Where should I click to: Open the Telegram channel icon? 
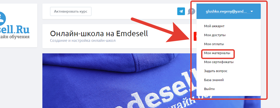[181, 11]
